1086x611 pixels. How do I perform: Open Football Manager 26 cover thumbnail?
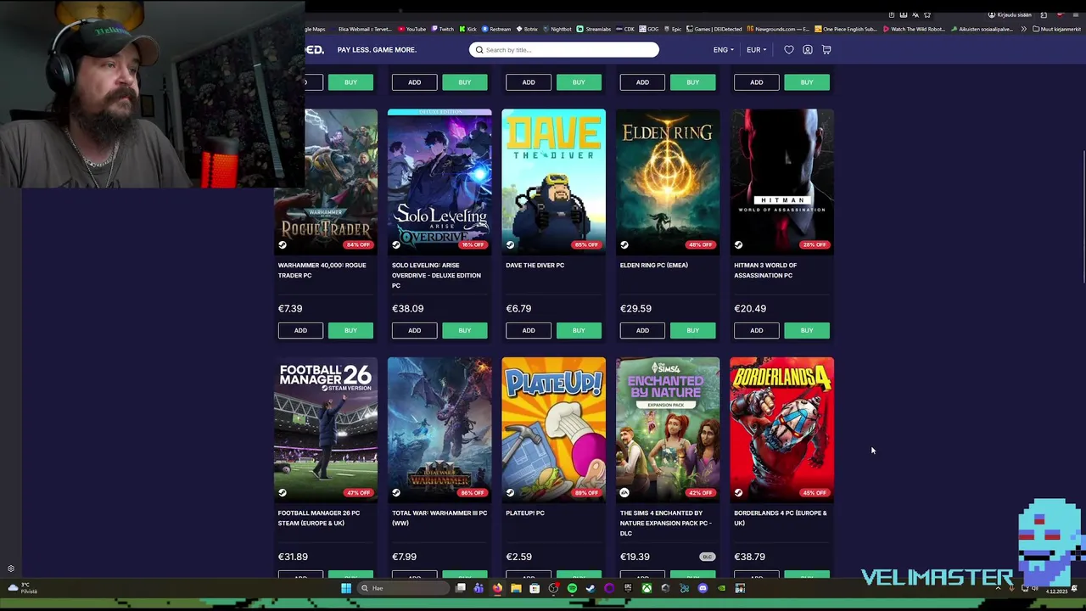pos(326,429)
